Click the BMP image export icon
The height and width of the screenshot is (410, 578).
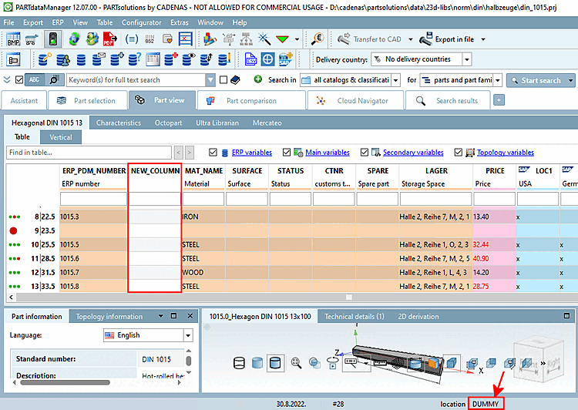pyautogui.click(x=13, y=39)
